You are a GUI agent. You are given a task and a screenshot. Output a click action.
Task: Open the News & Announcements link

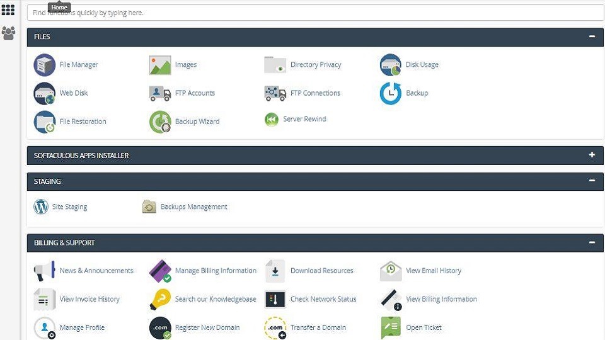(x=96, y=271)
